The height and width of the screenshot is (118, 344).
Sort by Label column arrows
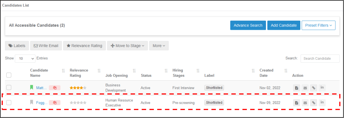coord(253,71)
